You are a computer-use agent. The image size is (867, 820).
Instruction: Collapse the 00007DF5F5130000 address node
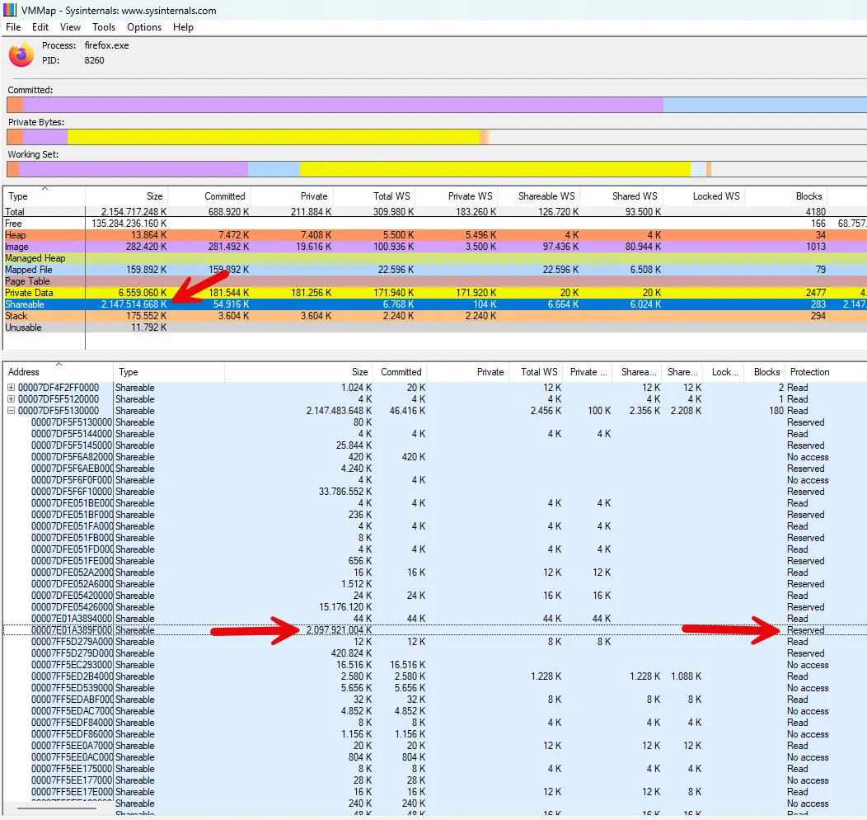(11, 411)
